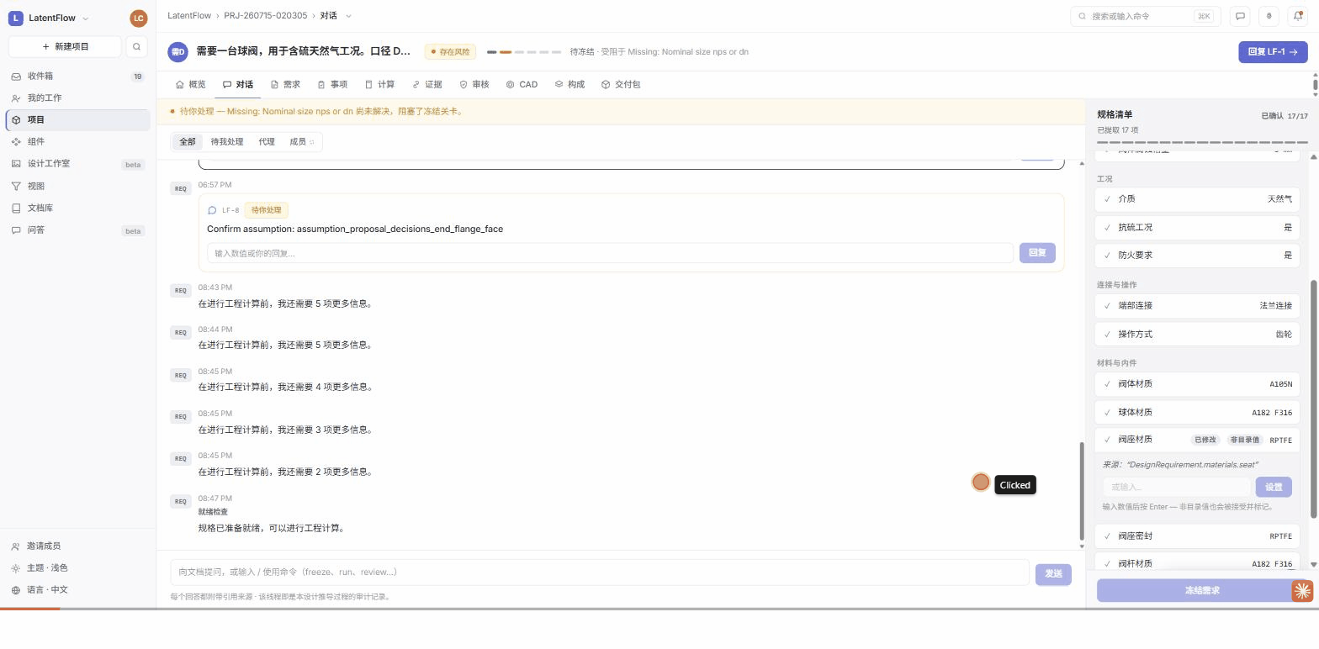Click the REQ badge on the 06:57 PM message
The height and width of the screenshot is (649, 1319).
tap(180, 188)
